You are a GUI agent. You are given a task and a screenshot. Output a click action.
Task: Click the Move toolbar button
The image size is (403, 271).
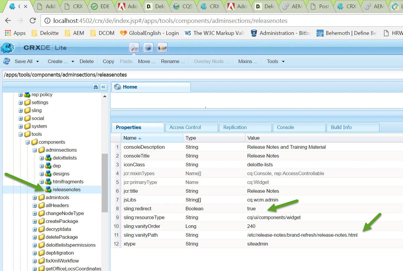click(146, 61)
